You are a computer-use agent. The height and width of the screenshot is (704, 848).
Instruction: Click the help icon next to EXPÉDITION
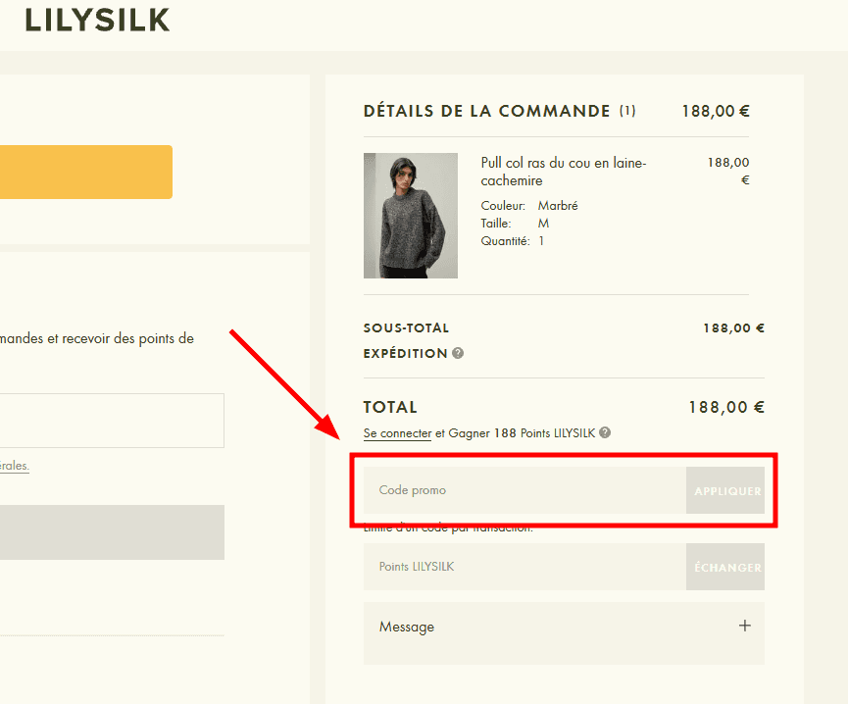[x=457, y=353]
